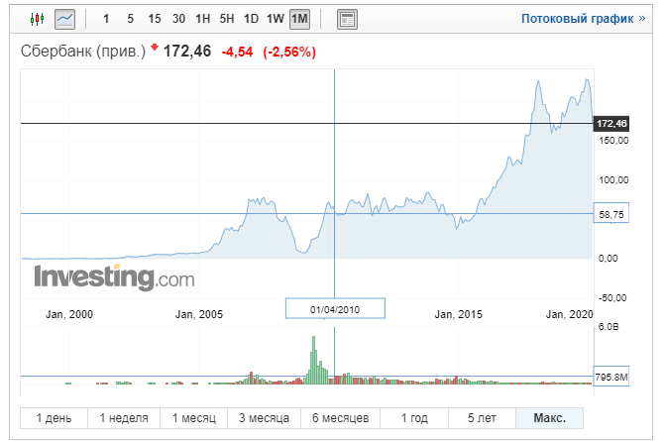
Task: Show the 1 месяц range
Action: (193, 418)
